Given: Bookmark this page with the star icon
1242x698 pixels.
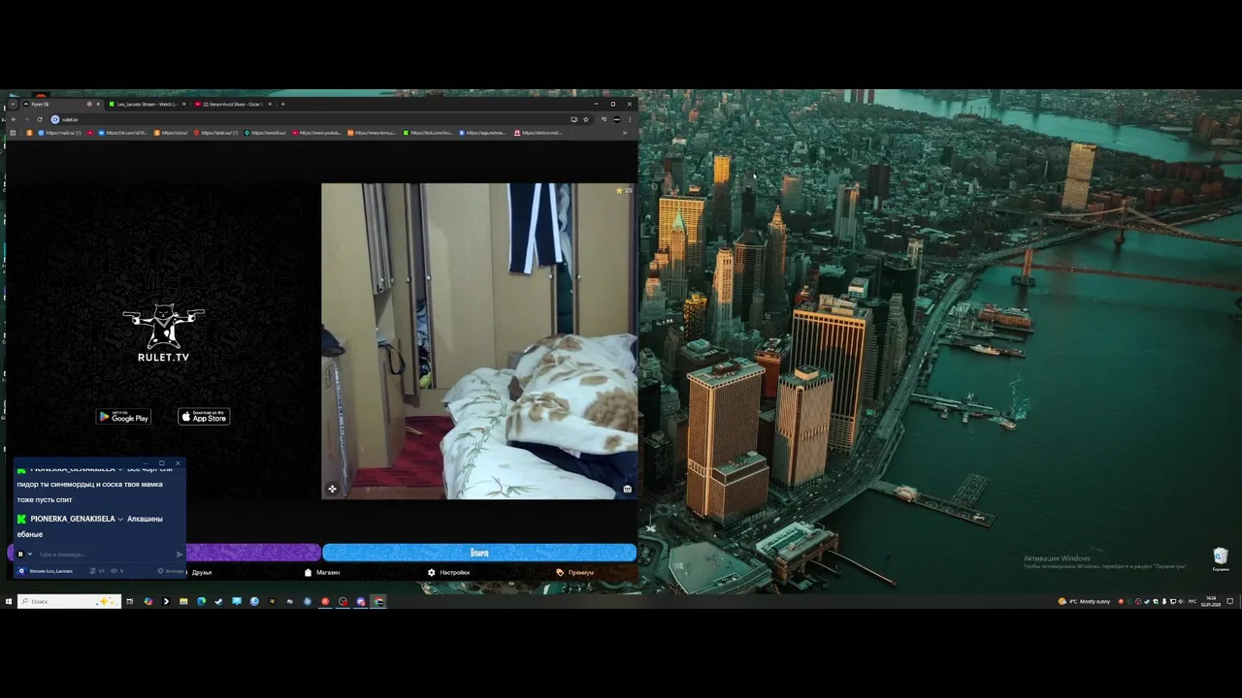Looking at the screenshot, I should [x=586, y=119].
